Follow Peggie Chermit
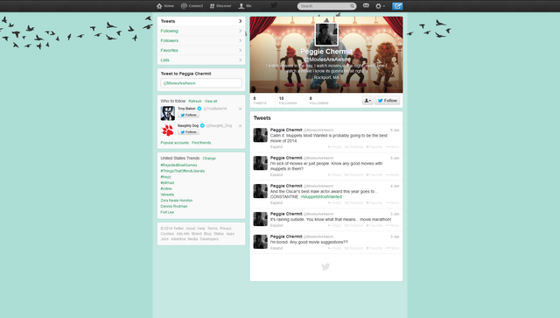 (387, 101)
